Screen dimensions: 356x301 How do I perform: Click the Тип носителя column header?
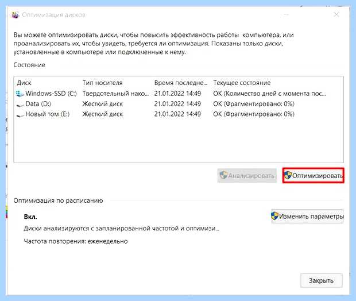click(102, 83)
